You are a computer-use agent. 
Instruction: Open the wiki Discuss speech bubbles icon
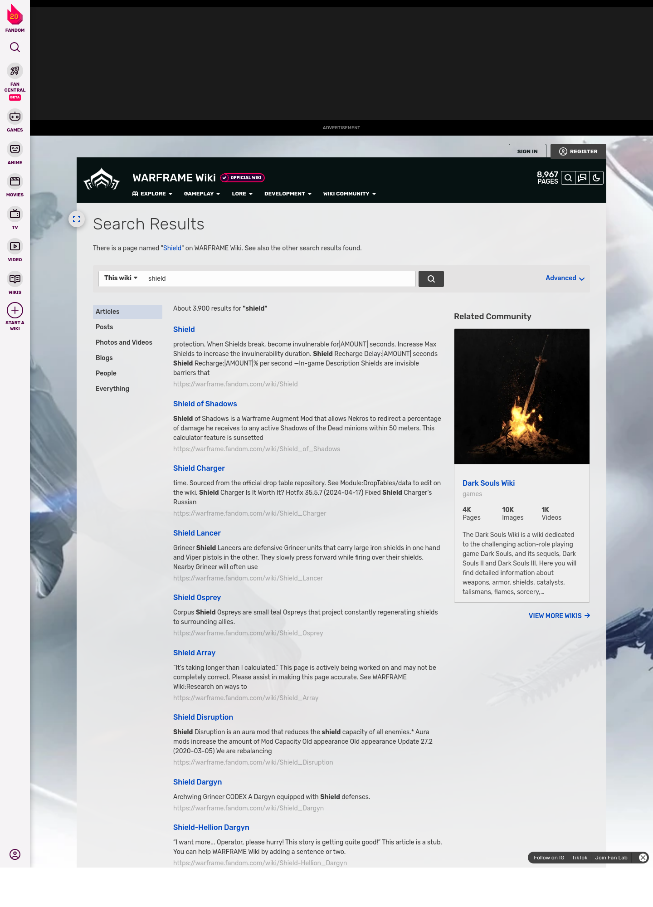click(582, 178)
